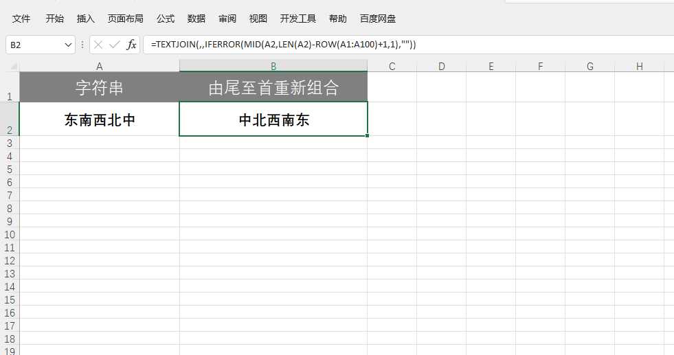Select row 5 header
The height and width of the screenshot is (355, 674).
(10, 169)
